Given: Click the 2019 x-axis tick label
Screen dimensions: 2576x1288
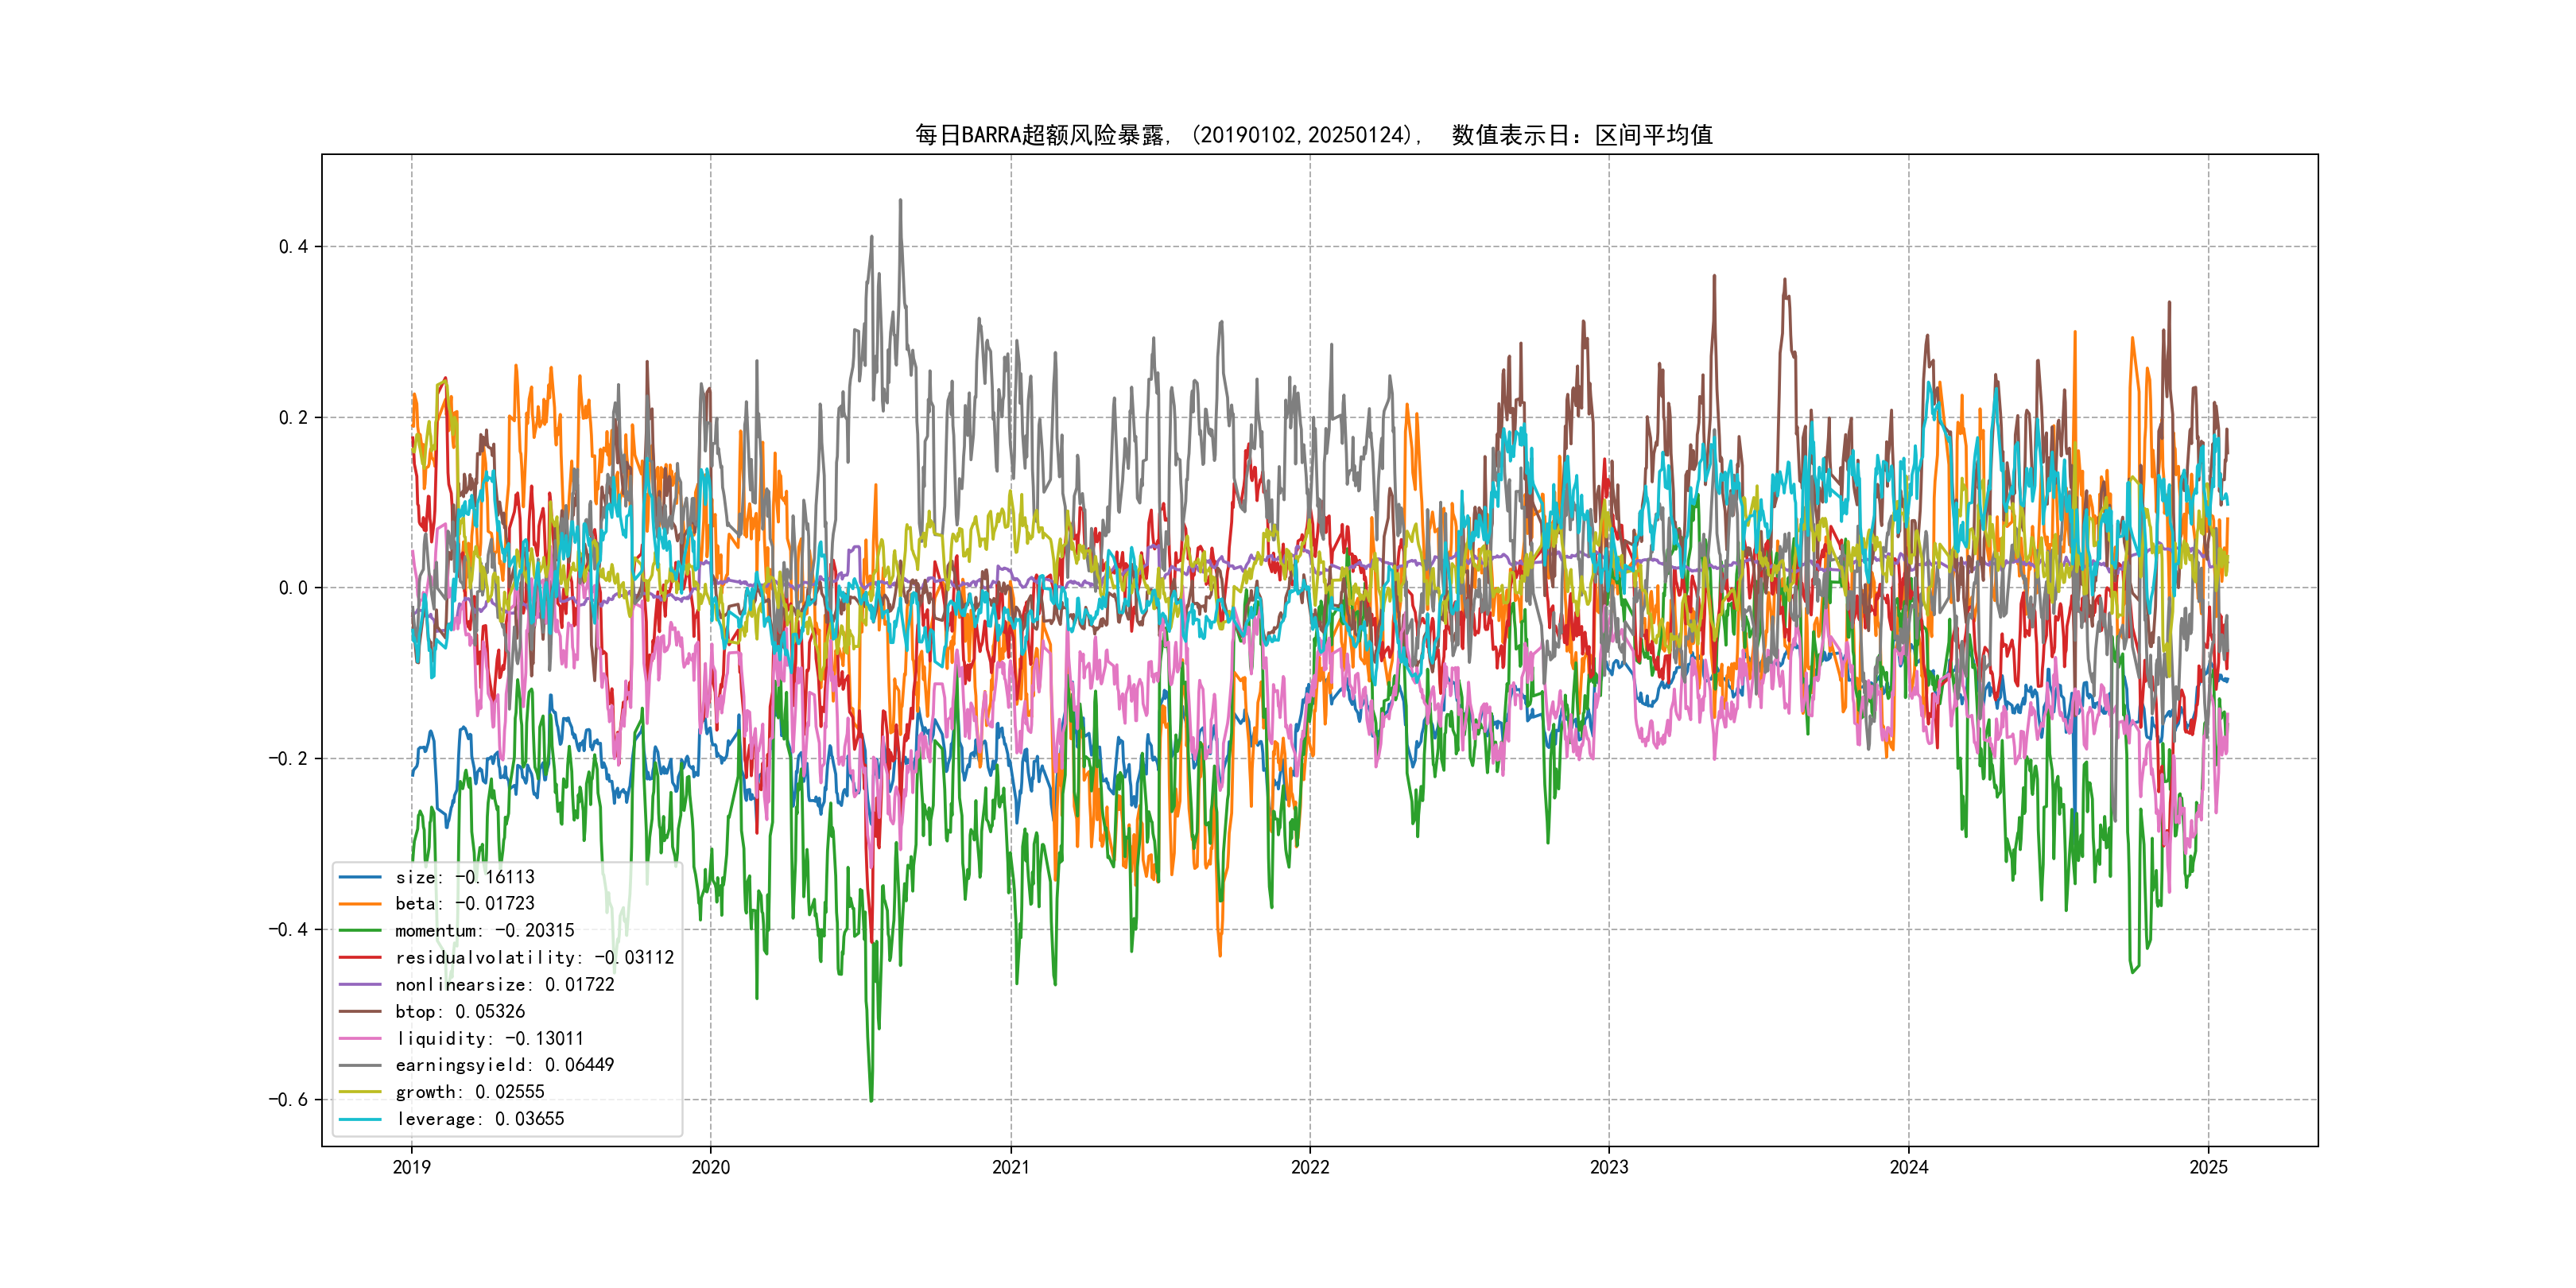Looking at the screenshot, I should (411, 1167).
